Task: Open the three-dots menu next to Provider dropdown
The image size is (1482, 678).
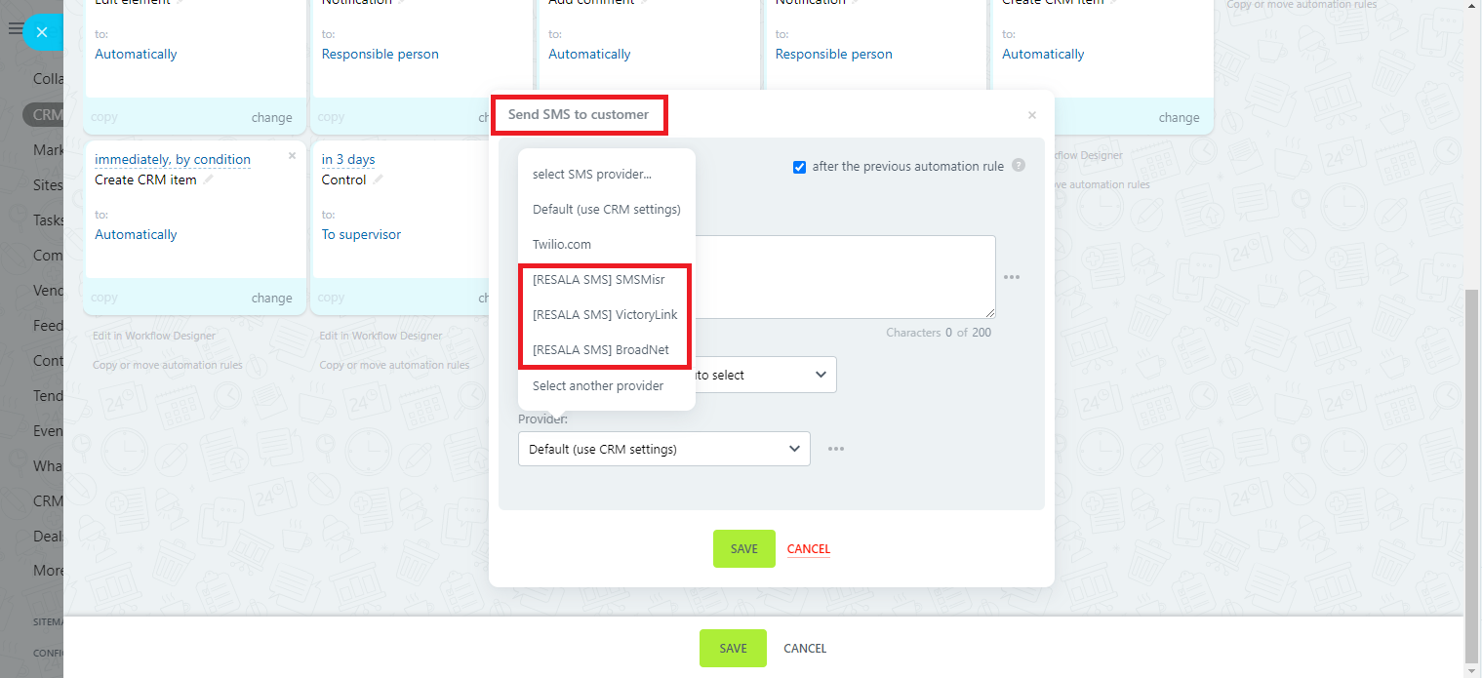Action: [x=836, y=450]
